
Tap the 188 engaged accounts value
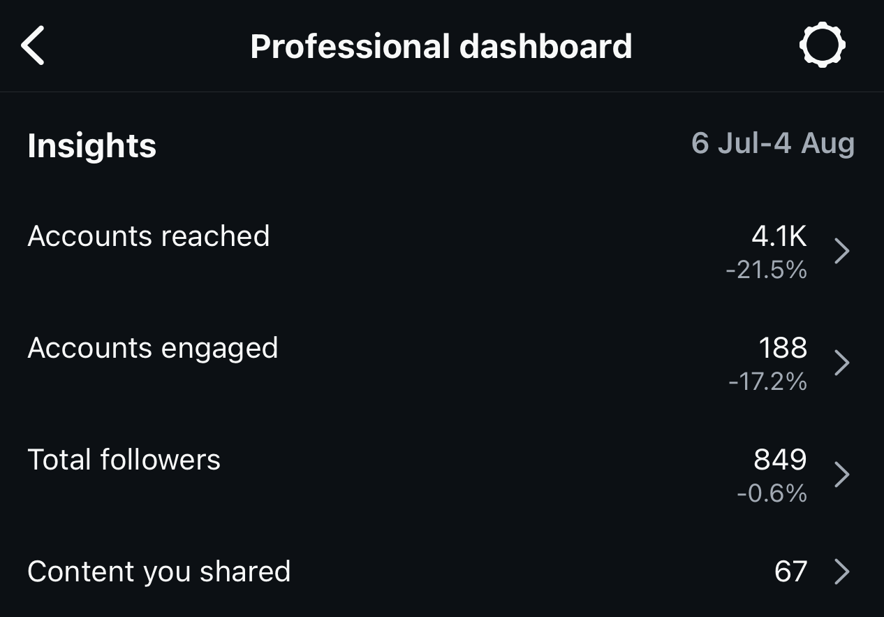click(783, 348)
